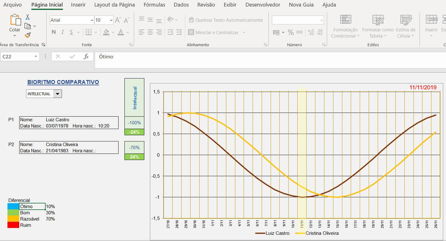Viewport: 446px width, 241px height.
Task: Click the blue Ótimo color swatch
Action: pyautogui.click(x=13, y=207)
